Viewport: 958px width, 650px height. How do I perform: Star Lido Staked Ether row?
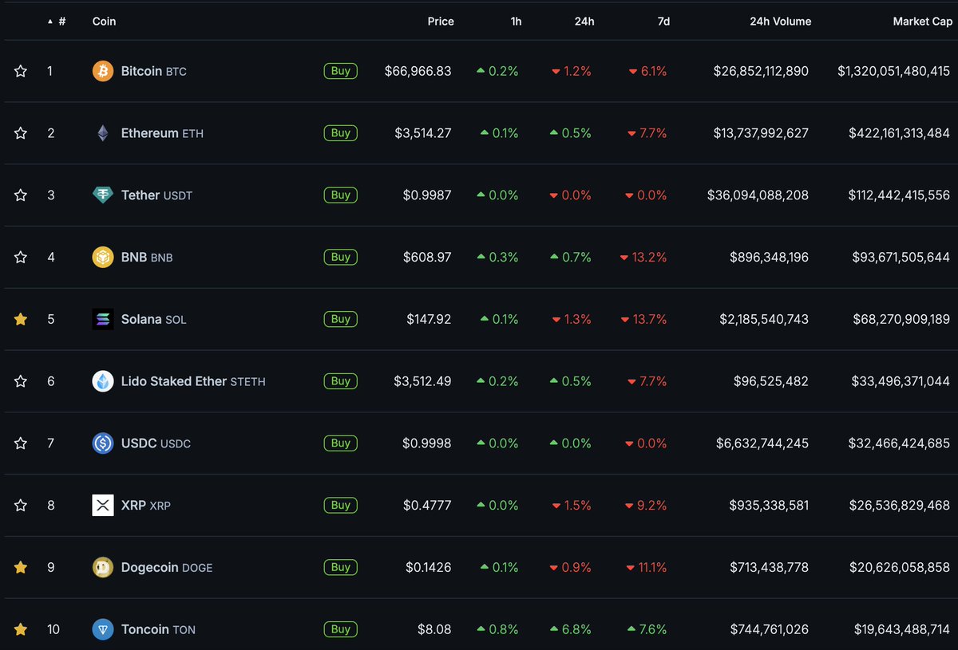pyautogui.click(x=21, y=381)
